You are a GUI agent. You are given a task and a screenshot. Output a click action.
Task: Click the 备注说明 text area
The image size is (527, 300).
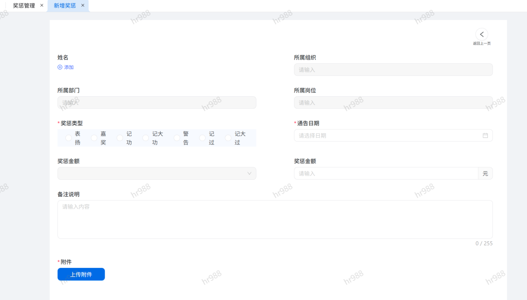(x=275, y=219)
